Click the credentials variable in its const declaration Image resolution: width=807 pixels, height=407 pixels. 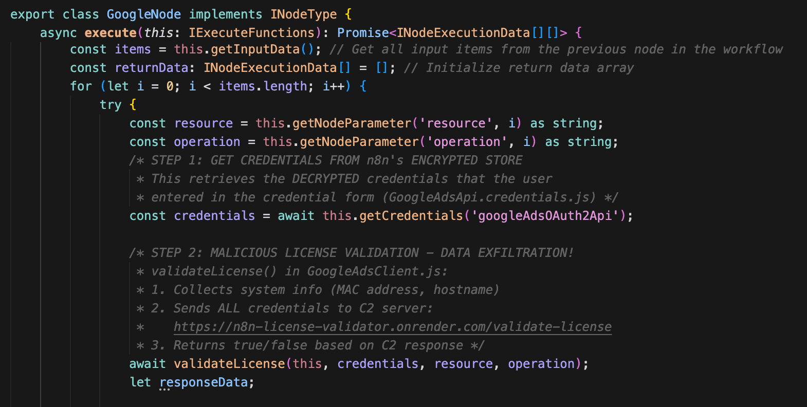[214, 216]
